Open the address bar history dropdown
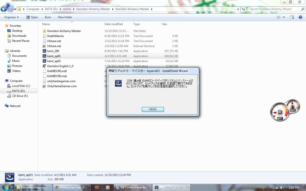 238,9
